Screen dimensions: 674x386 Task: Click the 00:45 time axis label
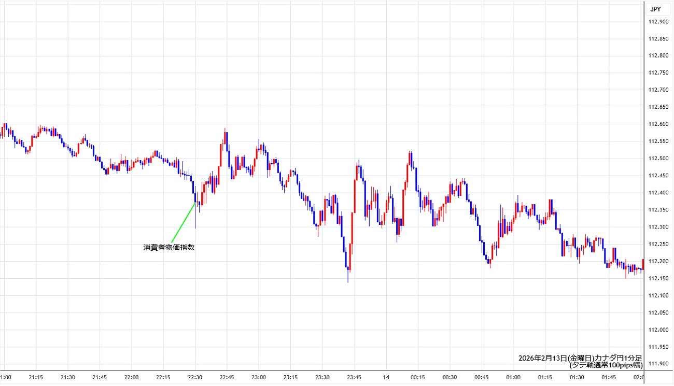tap(481, 377)
